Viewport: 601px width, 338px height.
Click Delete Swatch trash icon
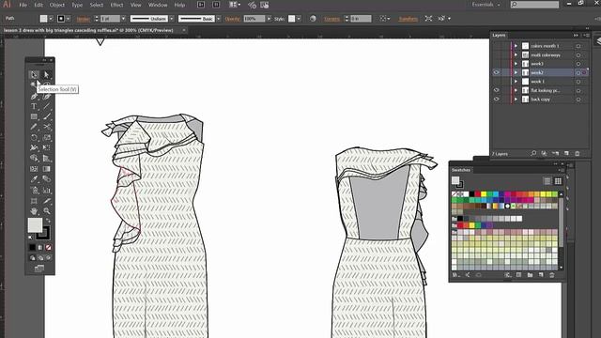point(552,275)
